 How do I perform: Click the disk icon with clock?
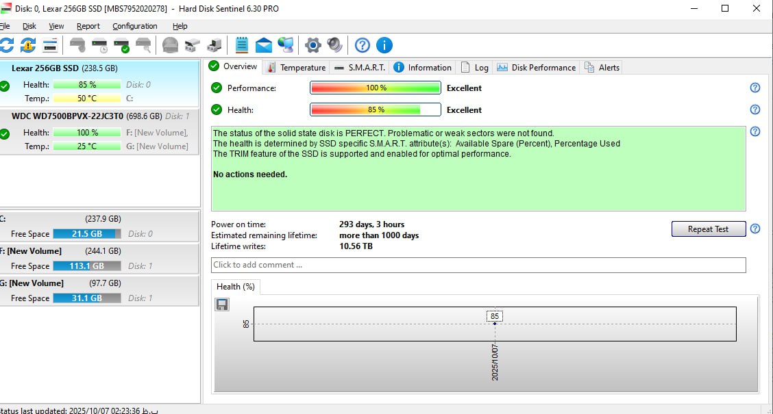click(99, 45)
